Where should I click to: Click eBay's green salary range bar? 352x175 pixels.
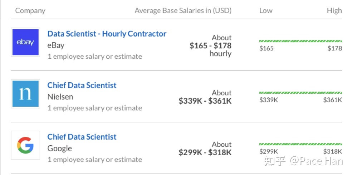coord(300,41)
